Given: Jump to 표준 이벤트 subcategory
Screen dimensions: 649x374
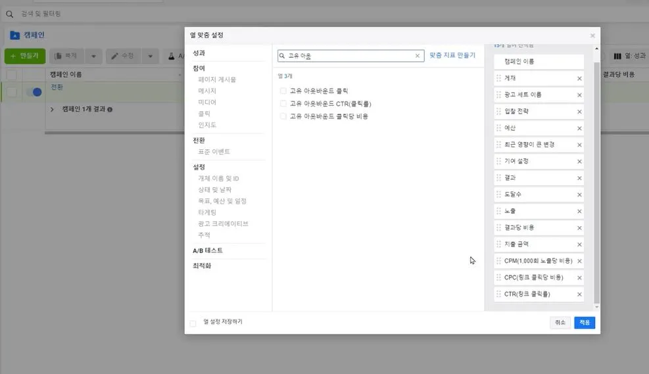Looking at the screenshot, I should point(214,152).
